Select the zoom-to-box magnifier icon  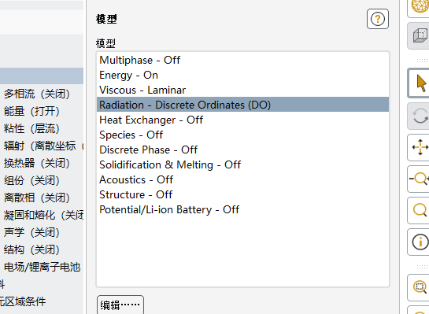pos(420,287)
